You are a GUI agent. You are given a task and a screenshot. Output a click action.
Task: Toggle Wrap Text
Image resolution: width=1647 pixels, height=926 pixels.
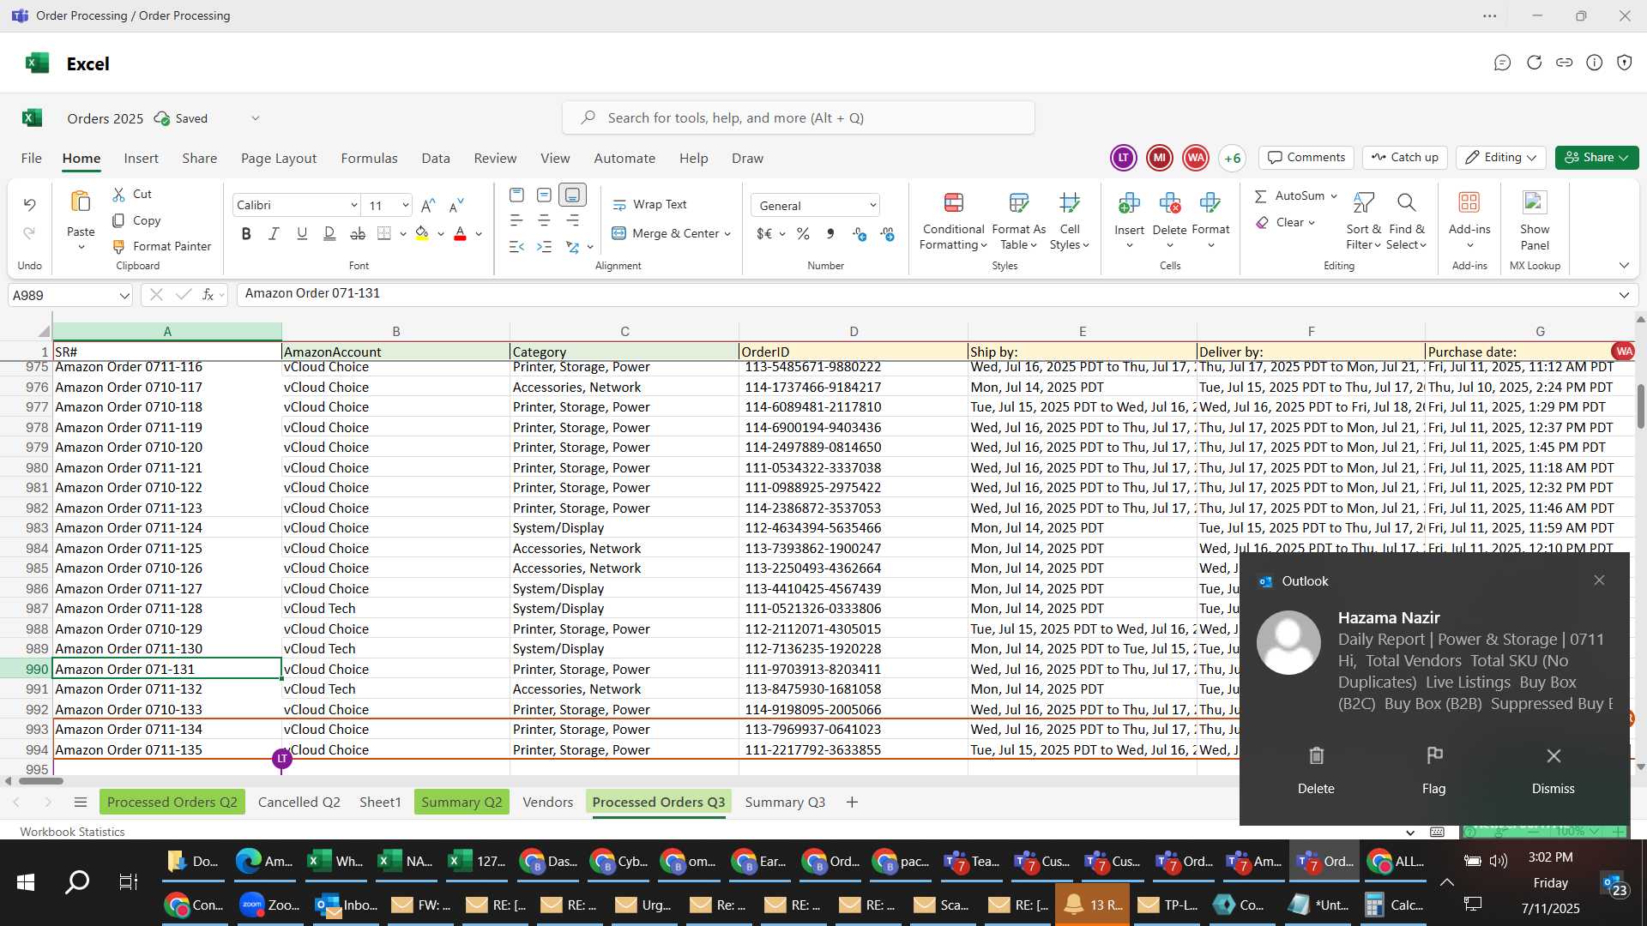tap(649, 204)
